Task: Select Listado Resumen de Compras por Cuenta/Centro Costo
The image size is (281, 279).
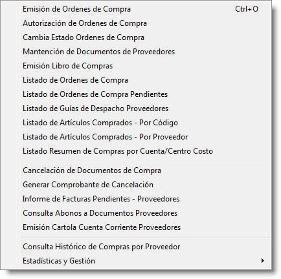Action: (x=146, y=151)
